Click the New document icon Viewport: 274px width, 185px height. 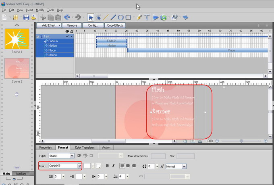click(4, 17)
